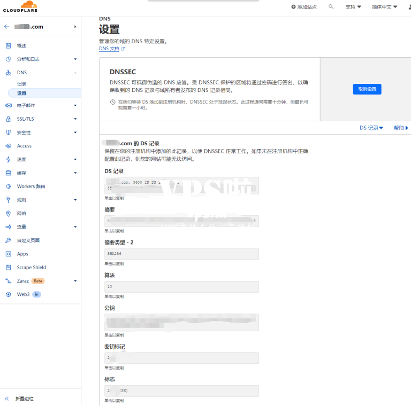411x406 pixels.
Task: Click the back arrow next to domain name
Action: pyautogui.click(x=7, y=27)
